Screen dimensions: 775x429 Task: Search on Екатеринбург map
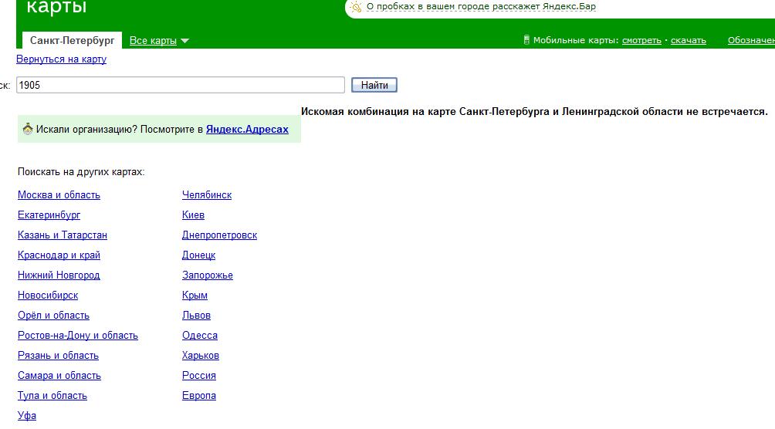[x=49, y=215]
